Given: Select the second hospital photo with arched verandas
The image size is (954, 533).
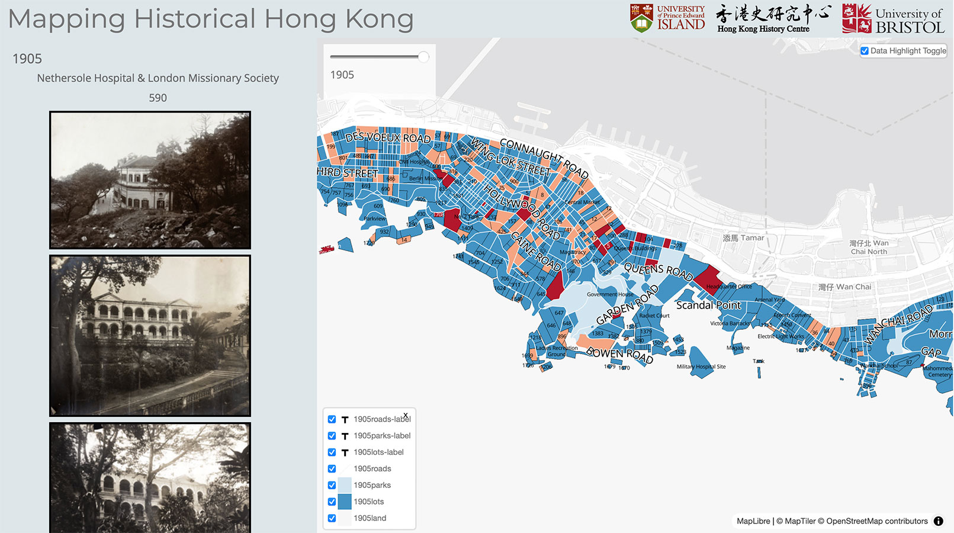Looking at the screenshot, I should coord(150,336).
